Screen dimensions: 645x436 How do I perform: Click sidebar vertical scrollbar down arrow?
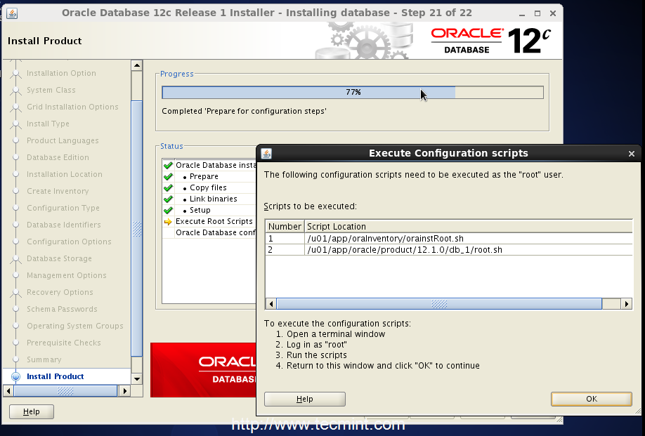click(x=137, y=379)
